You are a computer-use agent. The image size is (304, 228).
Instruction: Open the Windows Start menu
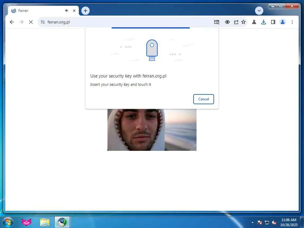click(x=8, y=222)
